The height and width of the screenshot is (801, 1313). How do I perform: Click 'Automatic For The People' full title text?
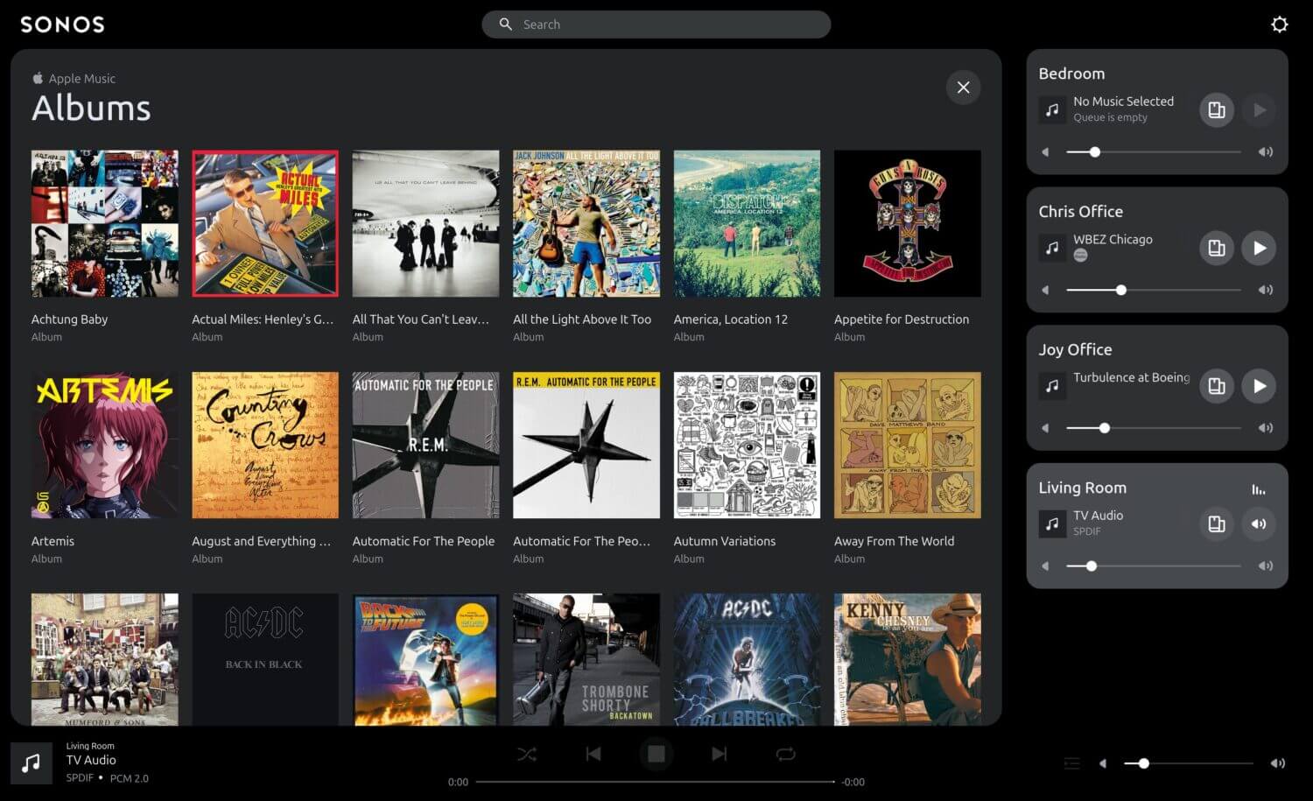(424, 541)
